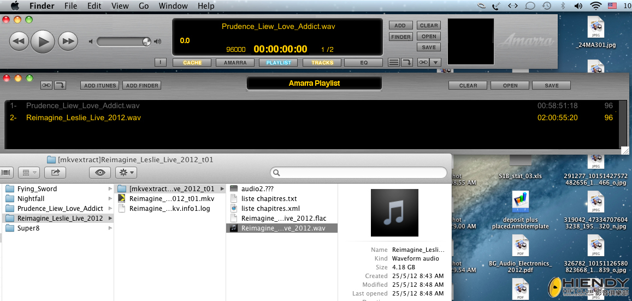Open the Finder arrange-by dropdown

28,173
